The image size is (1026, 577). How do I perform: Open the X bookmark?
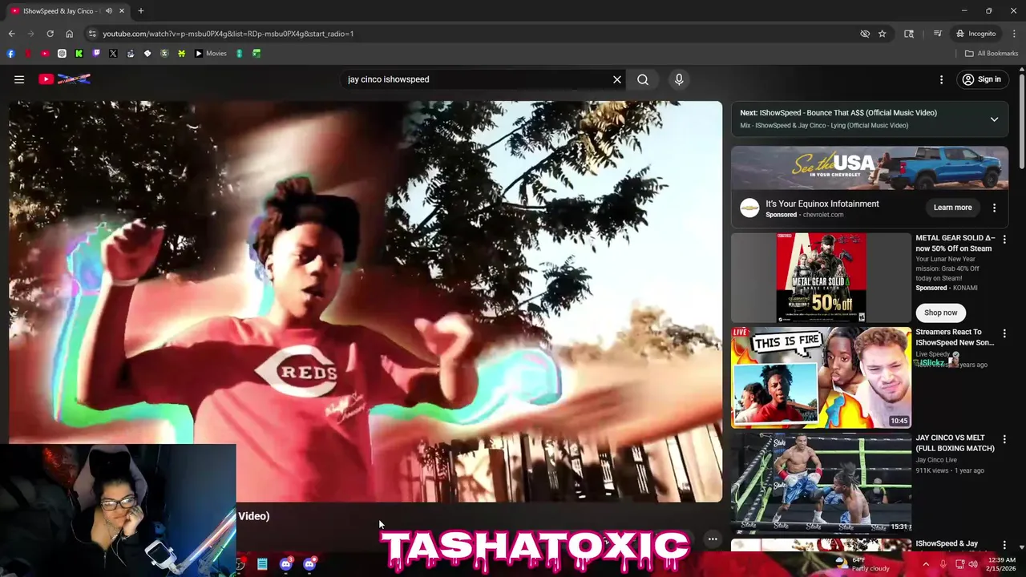coord(113,54)
